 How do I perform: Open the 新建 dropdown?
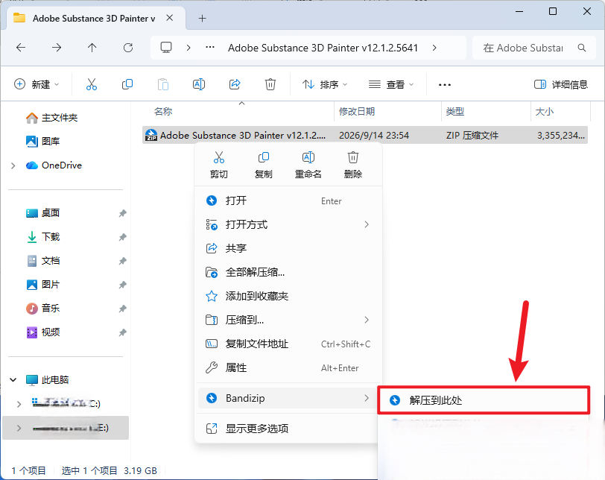(37, 84)
